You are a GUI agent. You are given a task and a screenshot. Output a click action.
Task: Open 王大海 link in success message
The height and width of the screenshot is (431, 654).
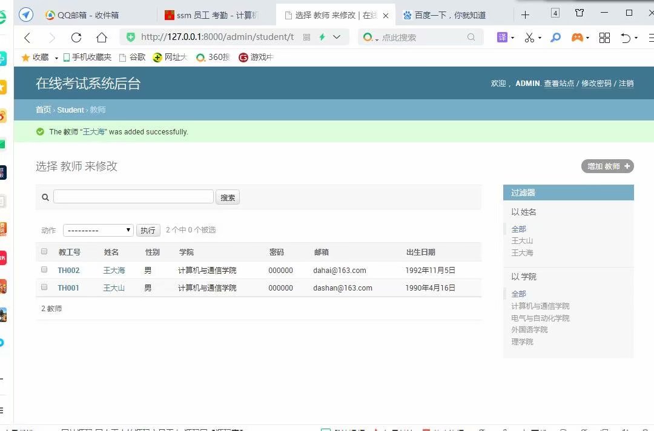(93, 132)
